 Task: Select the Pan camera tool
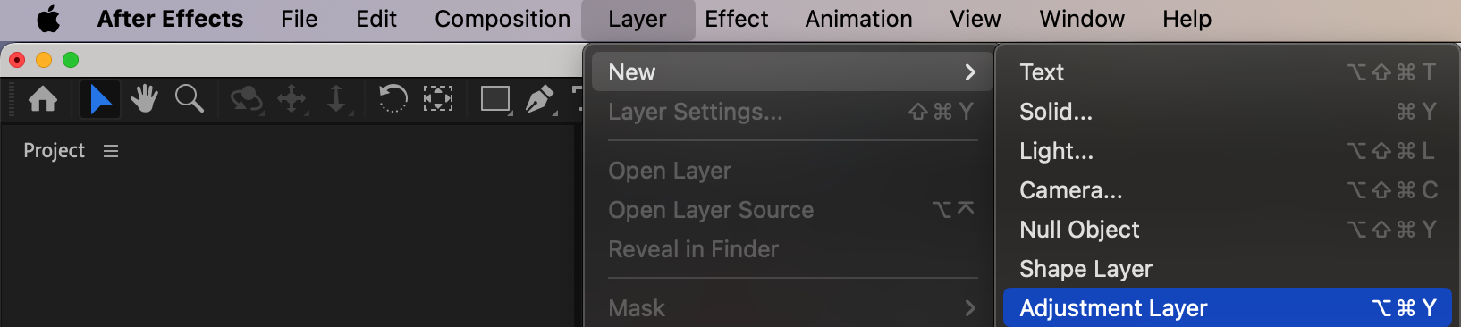[292, 99]
